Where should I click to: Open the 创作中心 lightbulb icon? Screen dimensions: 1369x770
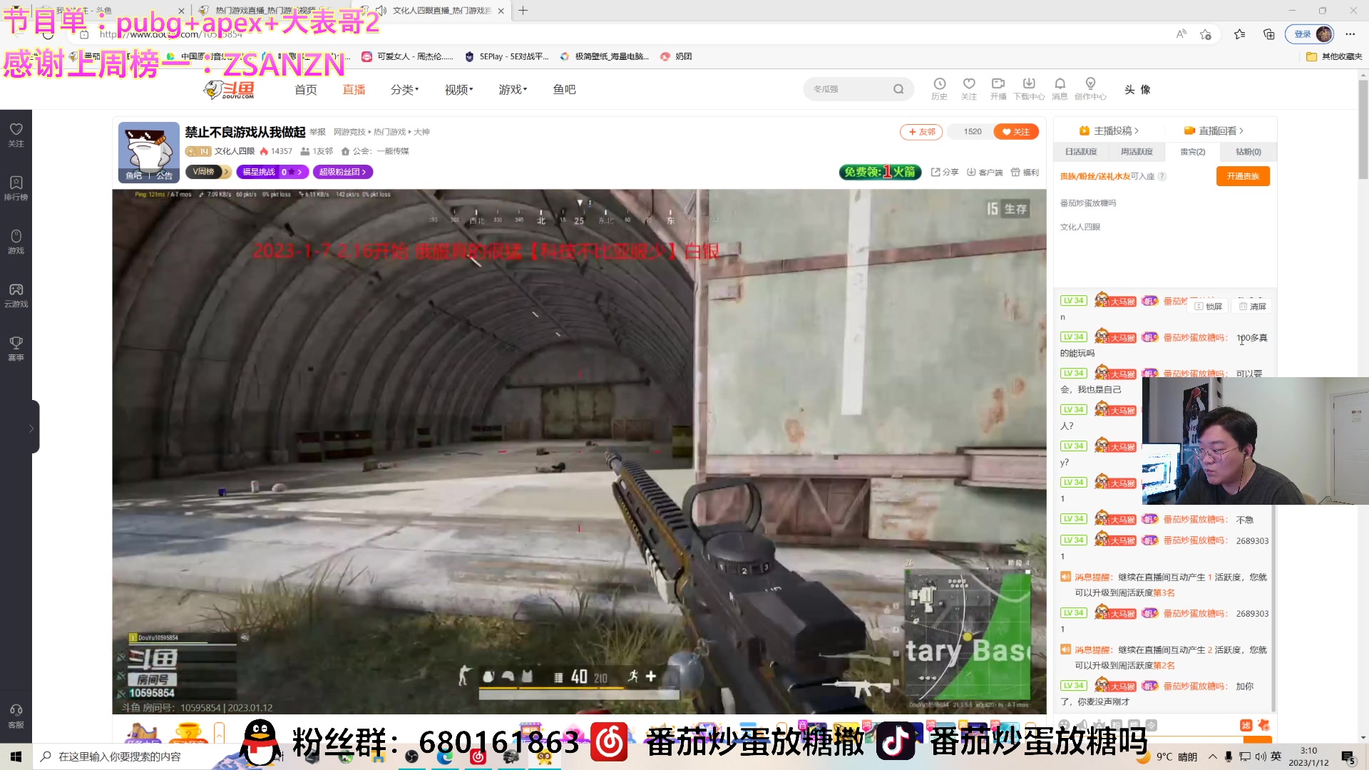pos(1090,89)
